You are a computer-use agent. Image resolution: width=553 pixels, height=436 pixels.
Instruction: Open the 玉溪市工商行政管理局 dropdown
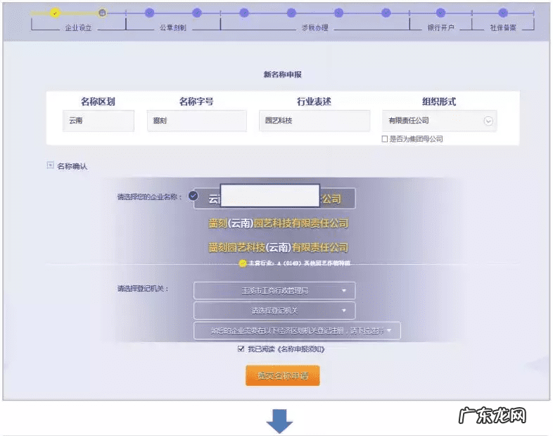click(274, 290)
